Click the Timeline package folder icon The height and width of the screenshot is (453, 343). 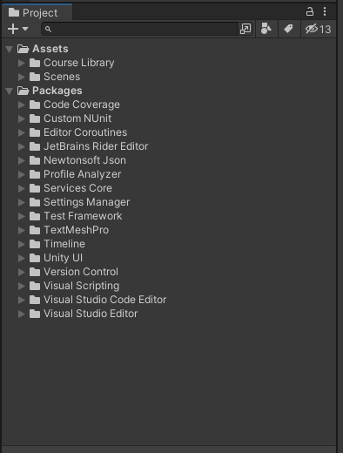pos(35,244)
